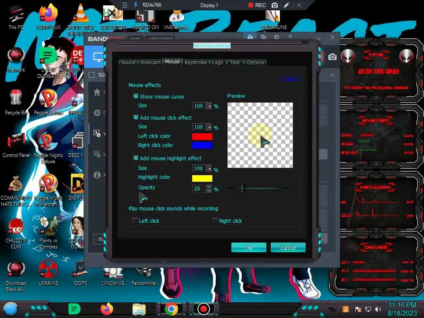Cancel the recording settings dialog
Viewport: 424px width, 318px height.
(288, 248)
